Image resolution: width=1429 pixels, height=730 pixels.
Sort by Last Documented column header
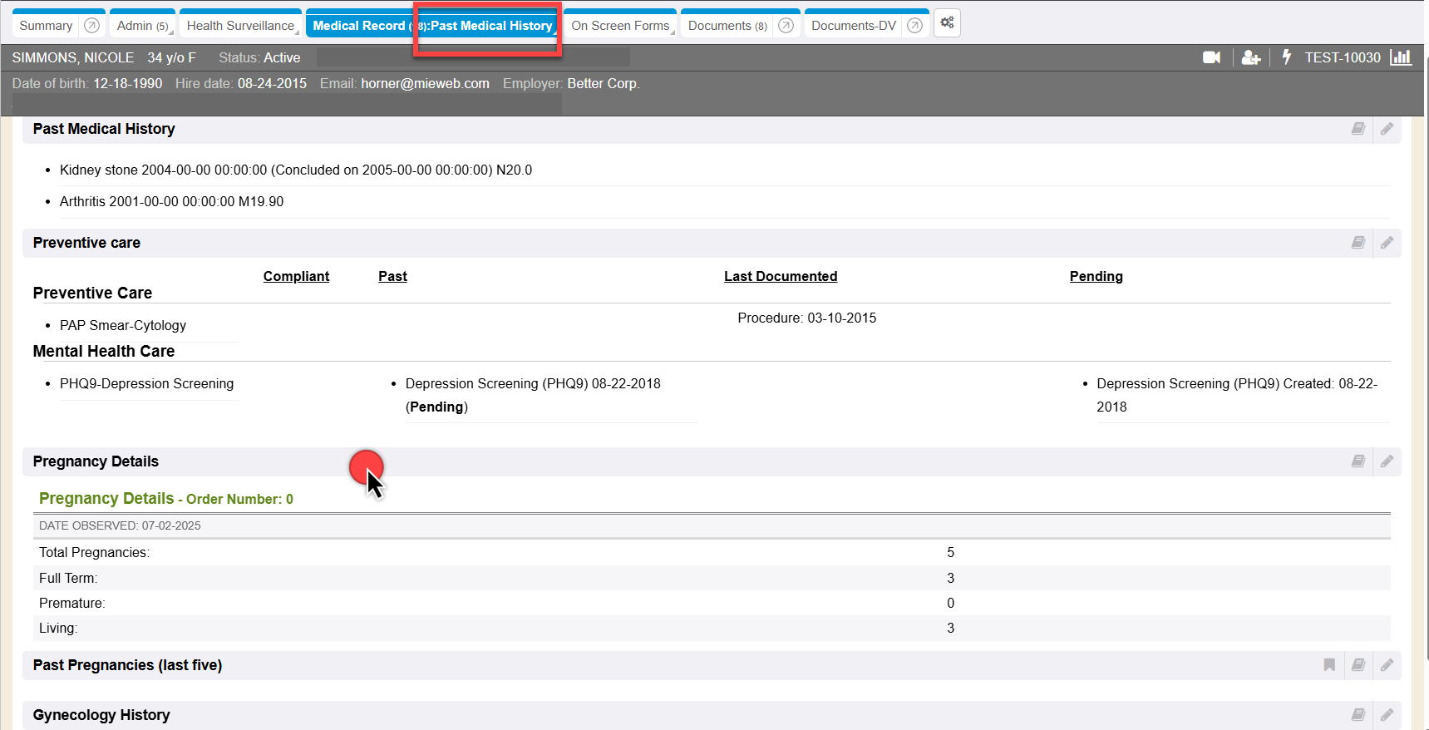780,276
